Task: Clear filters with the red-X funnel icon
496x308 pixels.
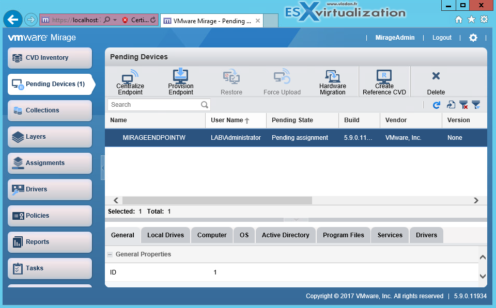Action: (463, 105)
